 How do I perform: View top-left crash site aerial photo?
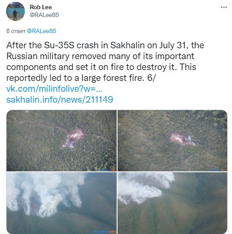61,140
